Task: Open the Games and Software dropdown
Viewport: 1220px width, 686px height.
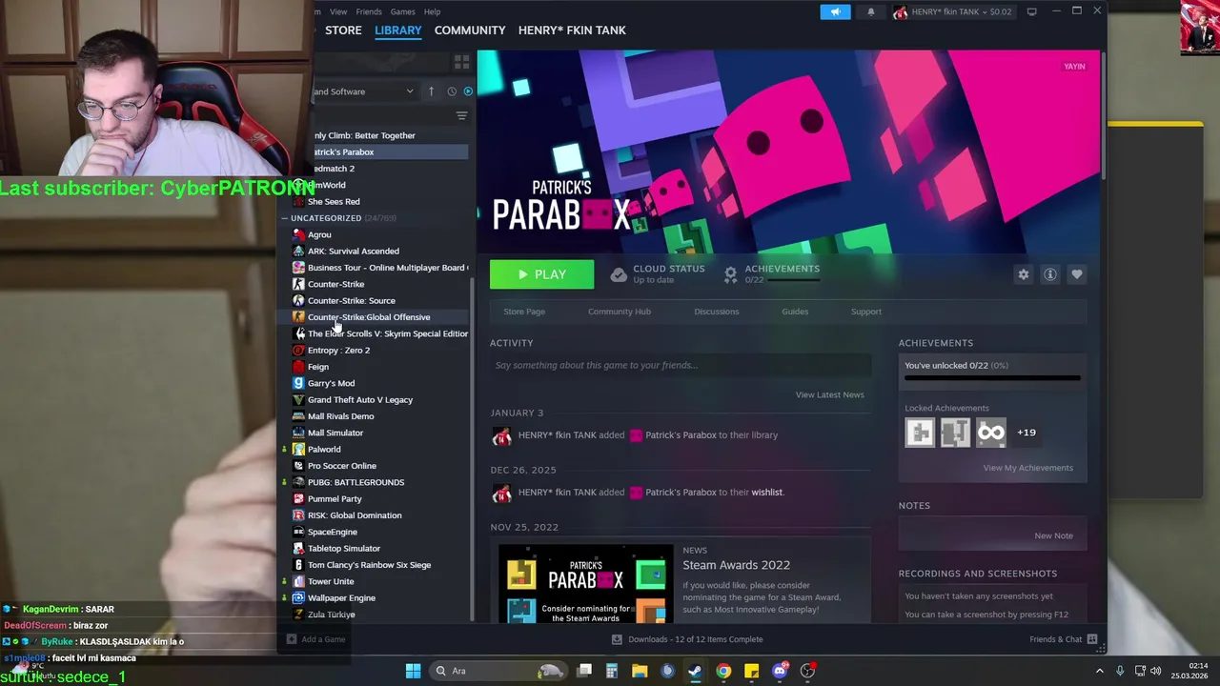Action: pyautogui.click(x=364, y=91)
